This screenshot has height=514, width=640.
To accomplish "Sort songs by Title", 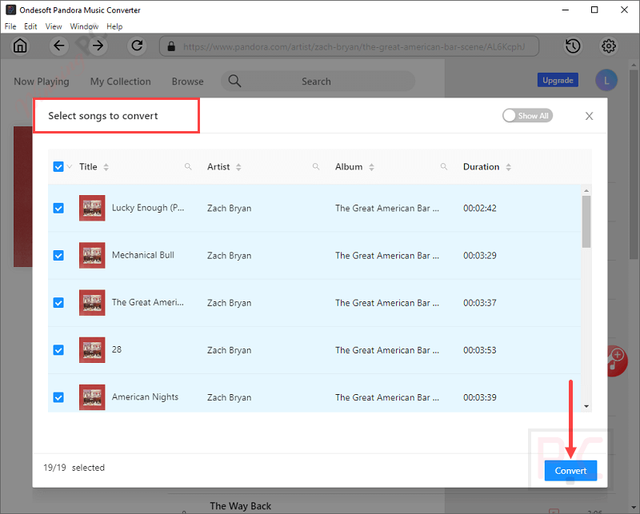I will 106,167.
